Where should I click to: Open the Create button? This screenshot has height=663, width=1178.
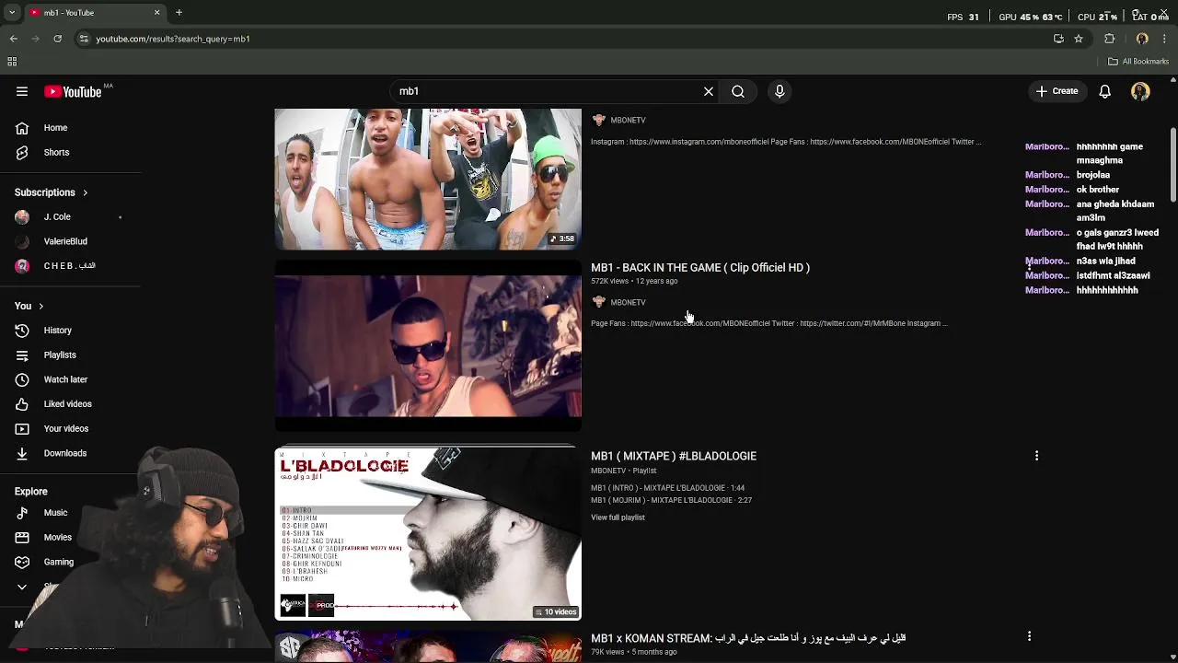1057,91
